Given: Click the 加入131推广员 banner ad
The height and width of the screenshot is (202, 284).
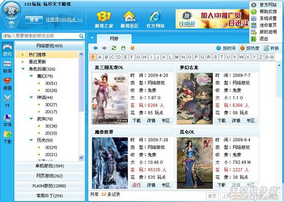Looking at the screenshot, I should coord(212,19).
